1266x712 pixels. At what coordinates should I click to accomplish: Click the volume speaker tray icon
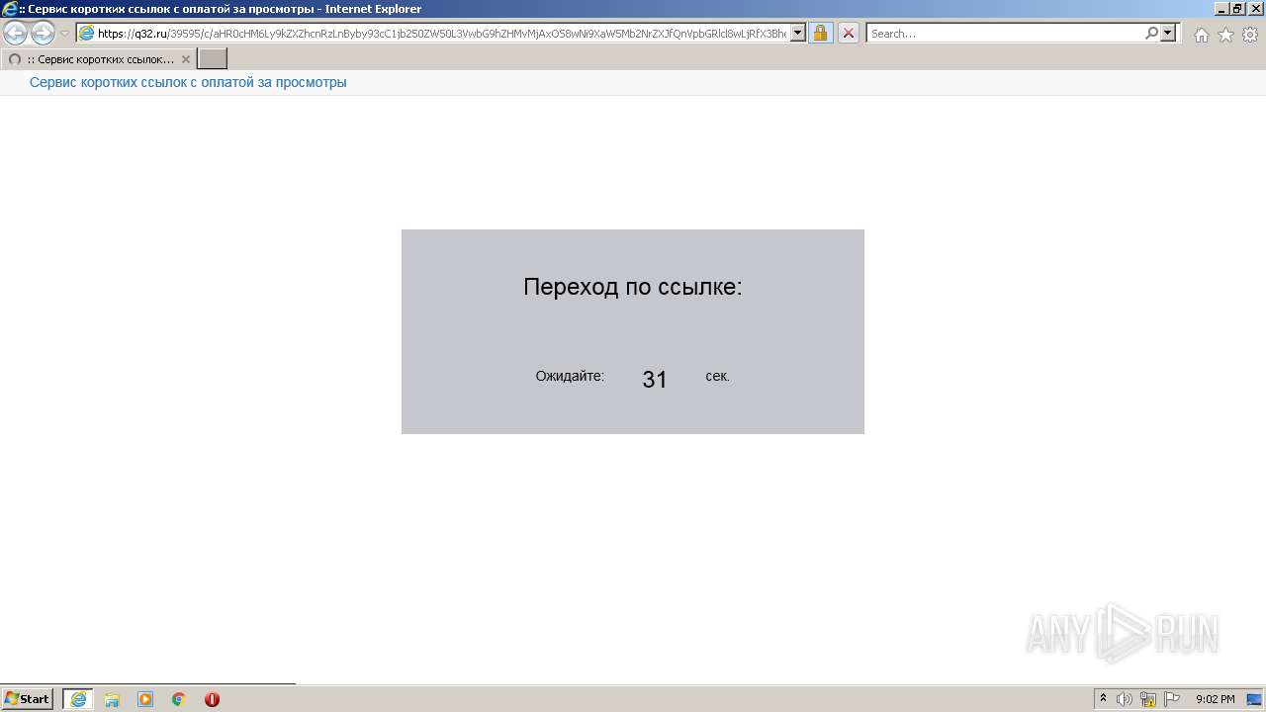[1125, 699]
